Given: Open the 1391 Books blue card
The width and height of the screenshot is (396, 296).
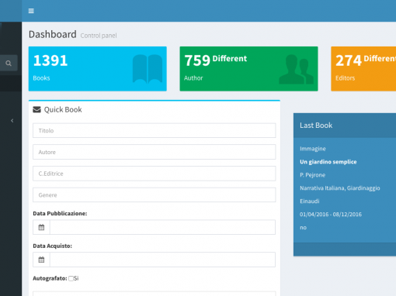Looking at the screenshot, I should 98,69.
